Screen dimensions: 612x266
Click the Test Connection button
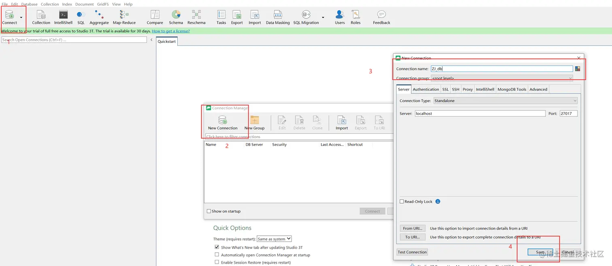[412, 252]
